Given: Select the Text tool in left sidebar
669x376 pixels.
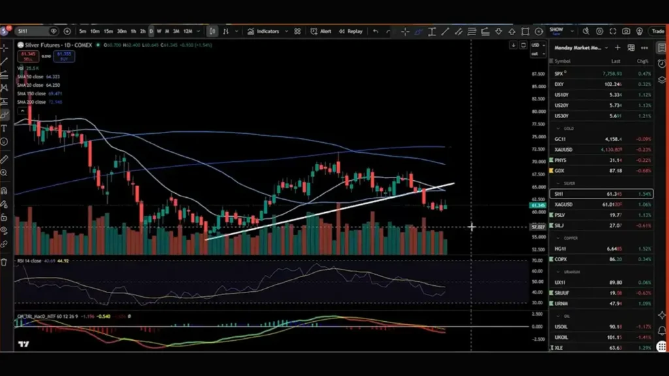Looking at the screenshot, I should 5,129.
